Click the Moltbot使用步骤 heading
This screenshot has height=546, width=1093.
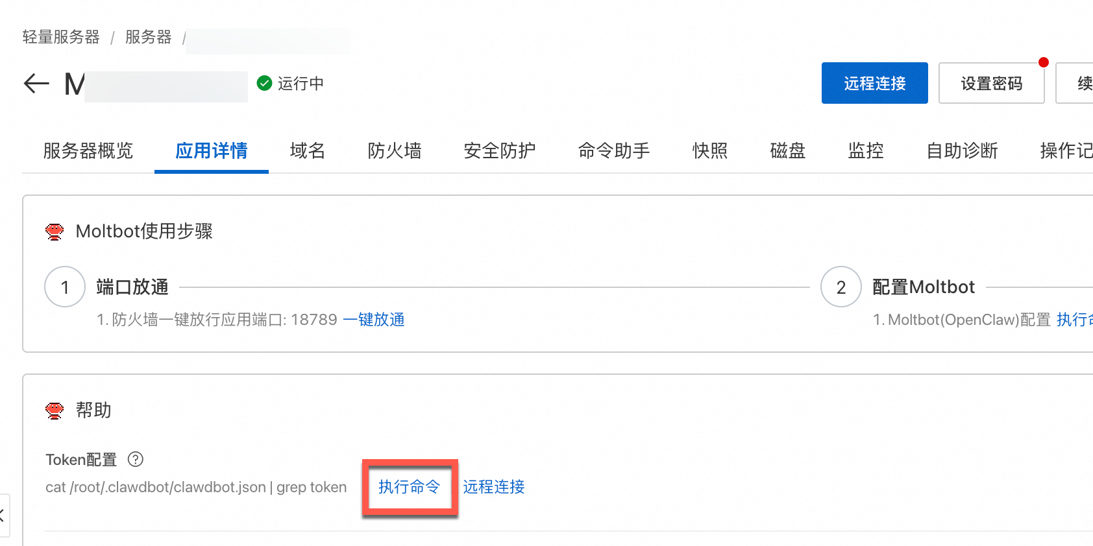tap(144, 231)
